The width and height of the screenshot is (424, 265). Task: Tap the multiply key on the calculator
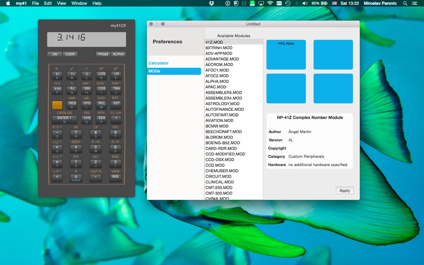pyautogui.click(x=57, y=164)
